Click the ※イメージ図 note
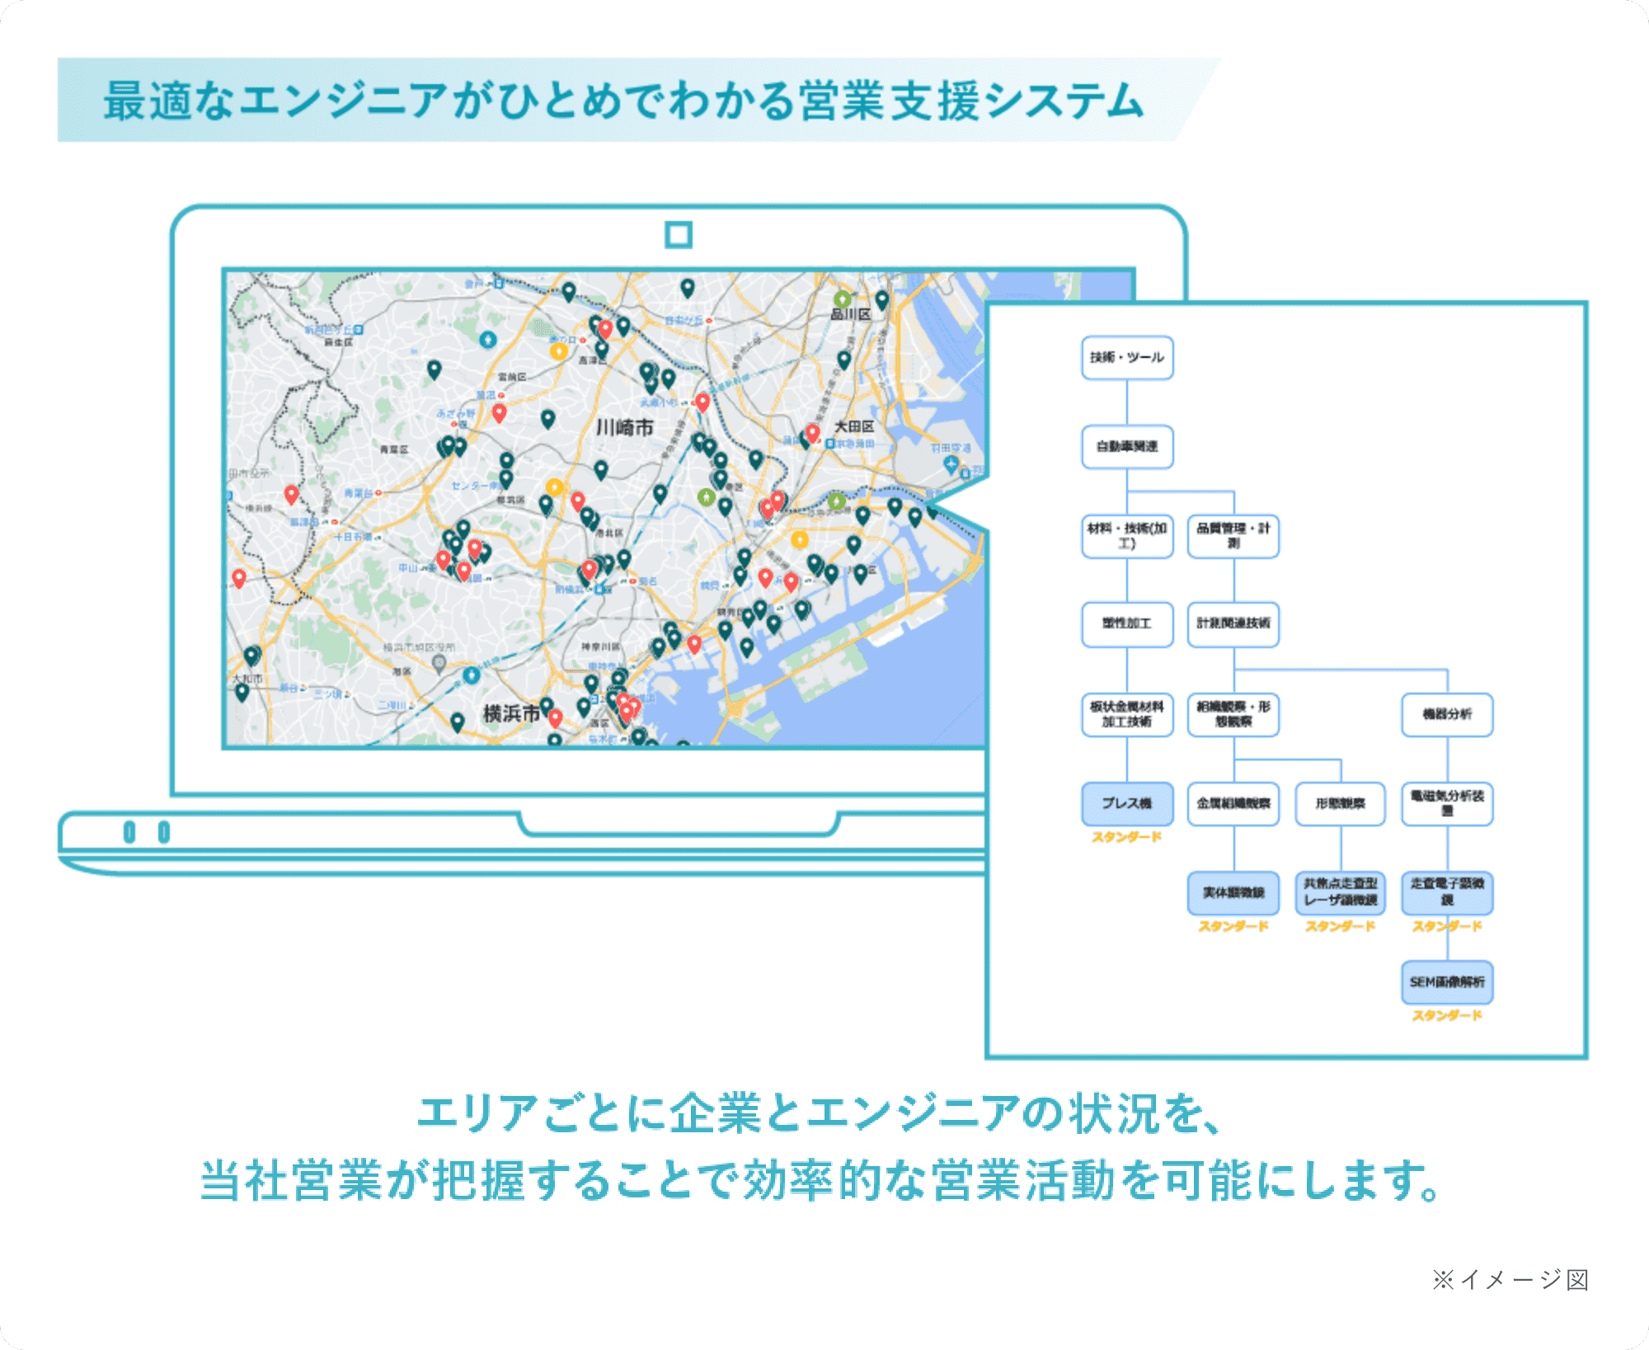 click(1510, 1280)
